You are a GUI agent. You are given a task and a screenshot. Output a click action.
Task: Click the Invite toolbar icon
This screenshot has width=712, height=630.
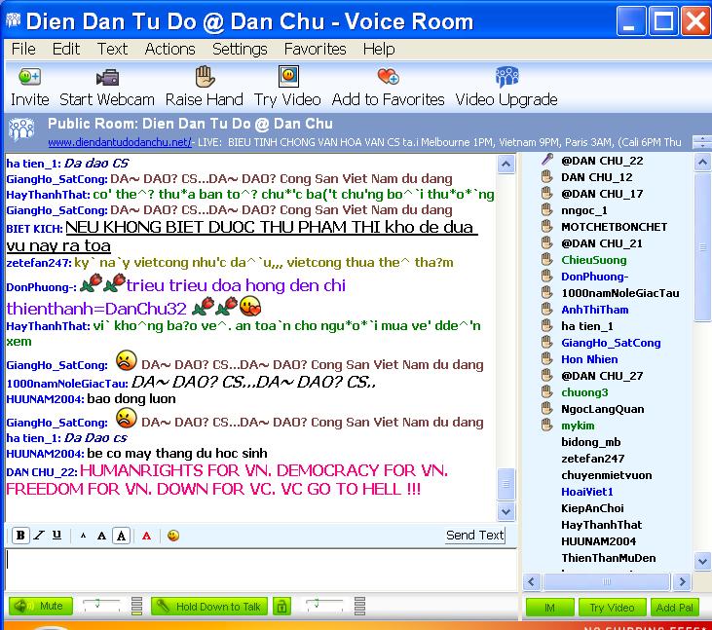(29, 77)
